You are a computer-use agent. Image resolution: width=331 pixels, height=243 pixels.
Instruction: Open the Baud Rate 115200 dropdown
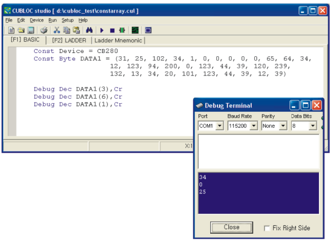pos(253,126)
